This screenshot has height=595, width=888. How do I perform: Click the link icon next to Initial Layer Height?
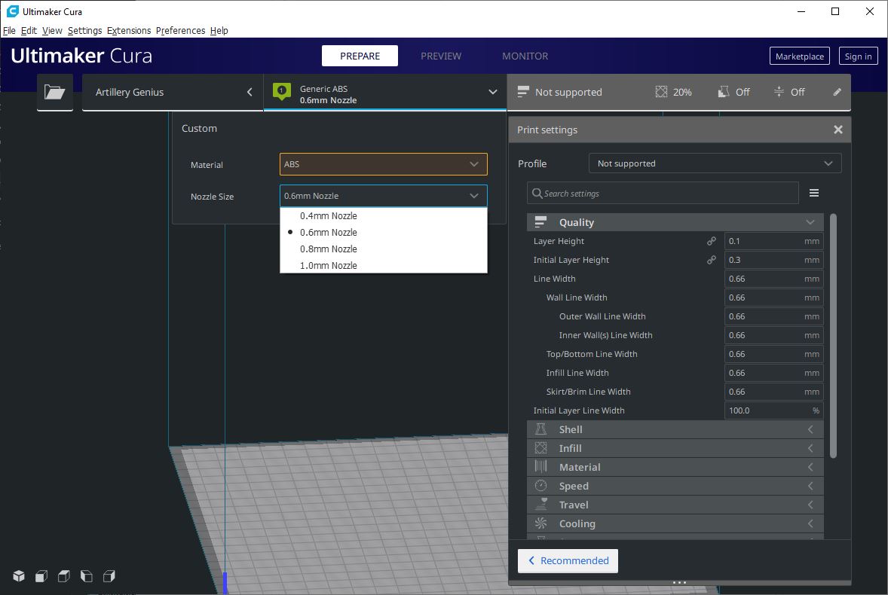point(712,260)
